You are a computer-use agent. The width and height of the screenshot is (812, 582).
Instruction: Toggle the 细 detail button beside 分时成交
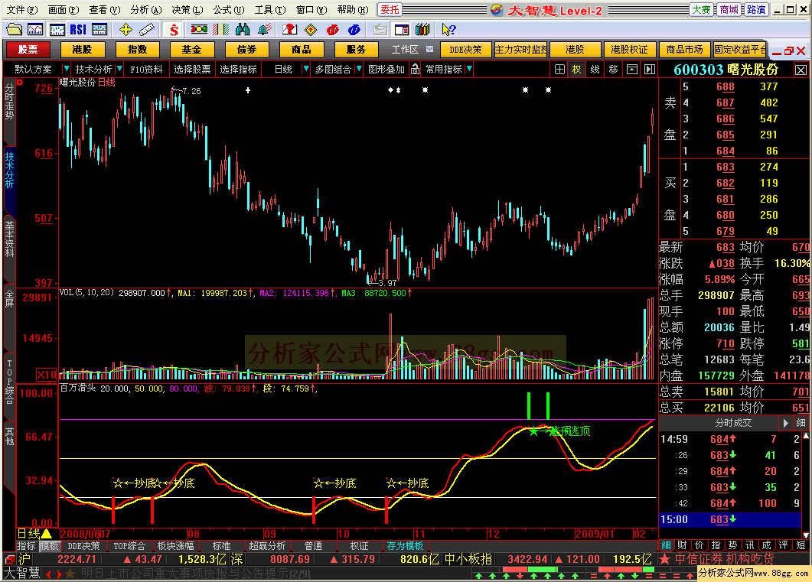pos(801,423)
